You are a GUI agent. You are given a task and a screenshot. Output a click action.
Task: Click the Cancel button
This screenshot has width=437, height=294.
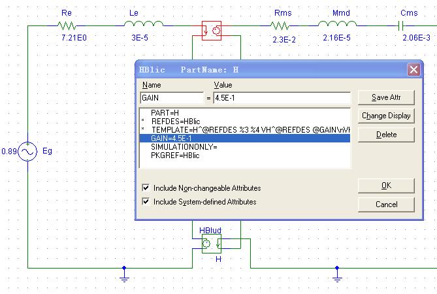click(386, 204)
